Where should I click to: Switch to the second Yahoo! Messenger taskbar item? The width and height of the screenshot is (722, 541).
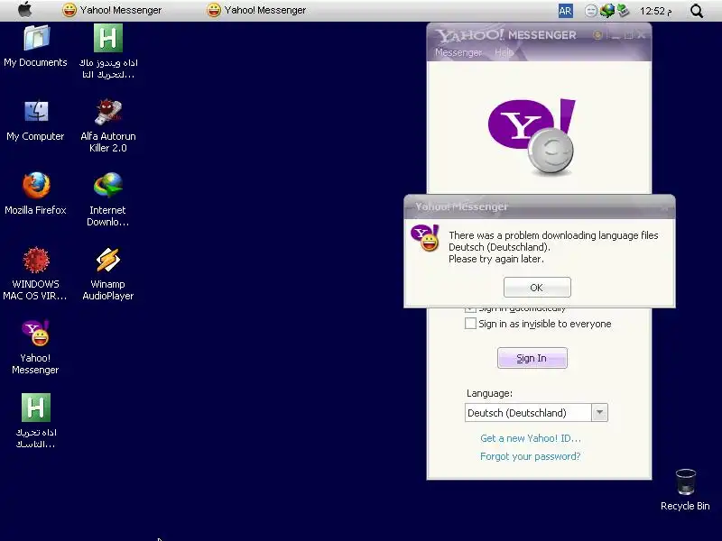[x=256, y=10]
